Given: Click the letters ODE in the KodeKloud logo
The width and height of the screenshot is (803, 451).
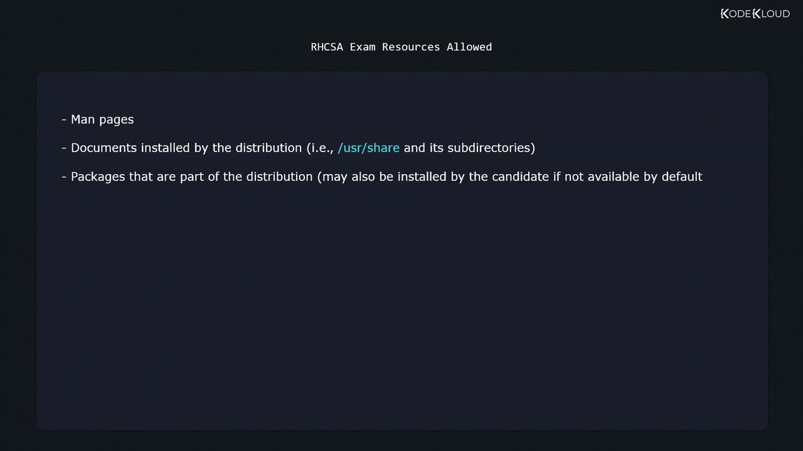Looking at the screenshot, I should click(740, 14).
